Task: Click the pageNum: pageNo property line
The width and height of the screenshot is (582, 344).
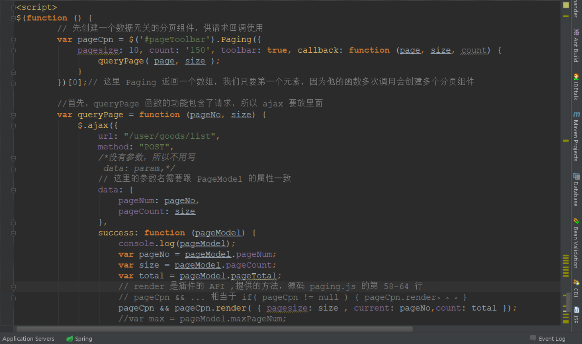Action: tap(158, 201)
